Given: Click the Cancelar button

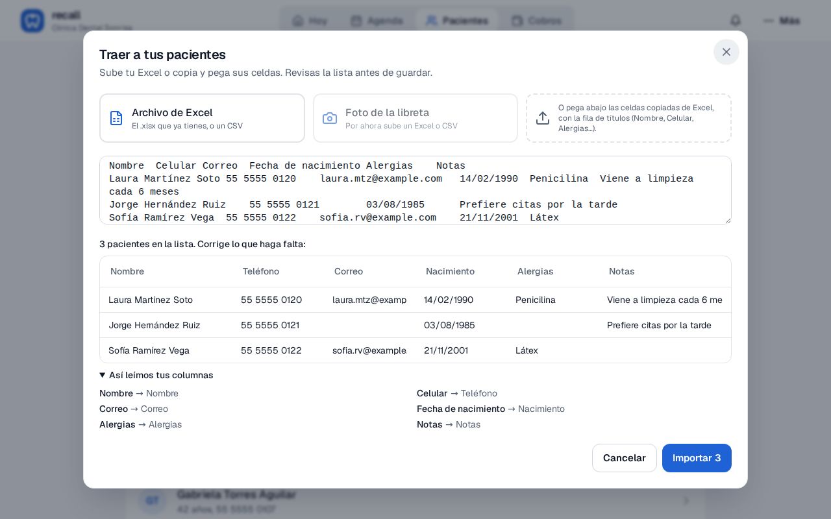Looking at the screenshot, I should point(625,458).
